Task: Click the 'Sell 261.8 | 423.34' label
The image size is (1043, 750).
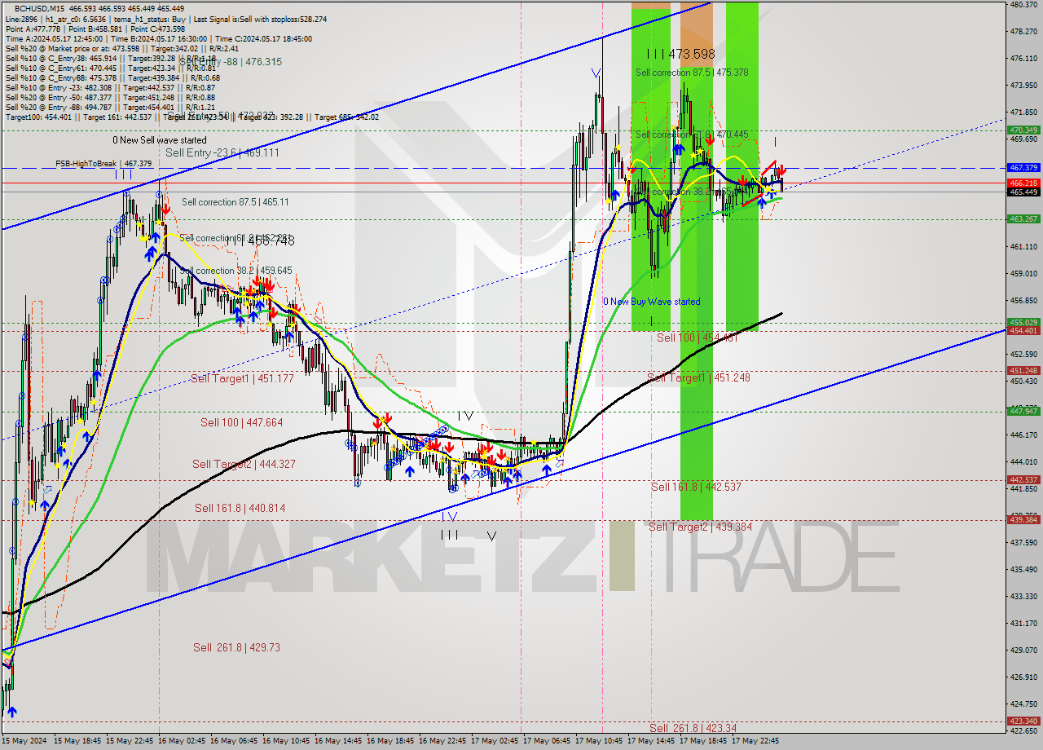Action: [x=693, y=728]
